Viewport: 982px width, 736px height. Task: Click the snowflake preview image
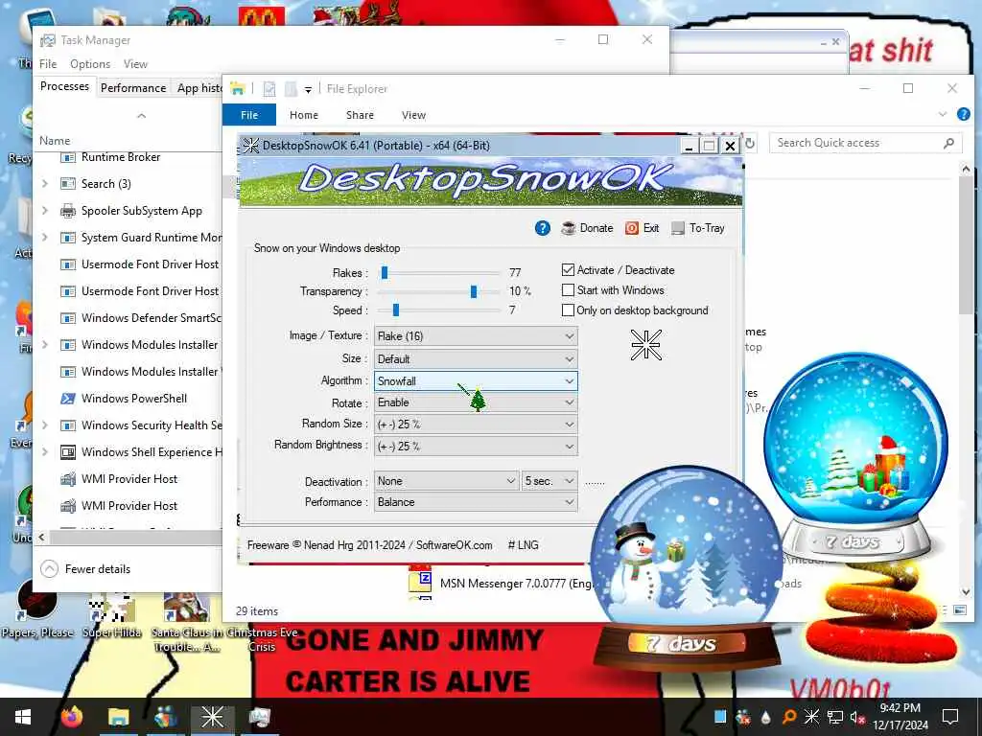645,345
